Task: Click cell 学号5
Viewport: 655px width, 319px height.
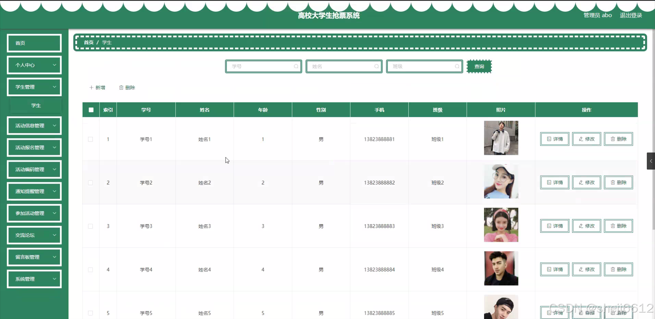Action: click(146, 313)
